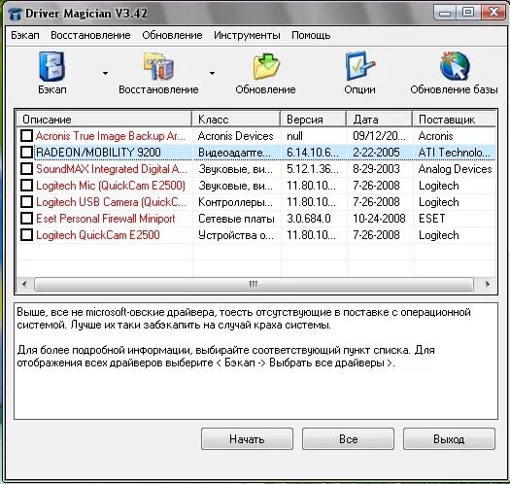Click the Driver Magician title bar hat icon
Viewport: 510px width, 484px height.
point(16,14)
